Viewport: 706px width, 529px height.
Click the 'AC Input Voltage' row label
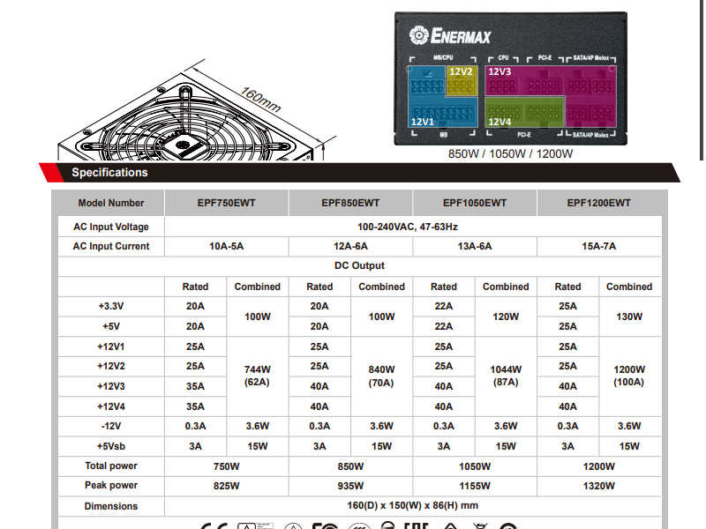tap(111, 227)
